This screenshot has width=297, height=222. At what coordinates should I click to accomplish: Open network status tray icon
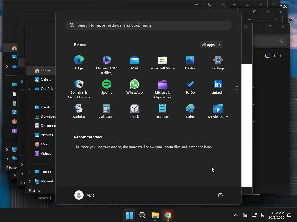(x=254, y=215)
